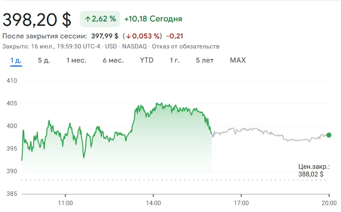Screen dimensions: 341x212
Task: Select the 1 д. time range tab
Action: coord(16,61)
